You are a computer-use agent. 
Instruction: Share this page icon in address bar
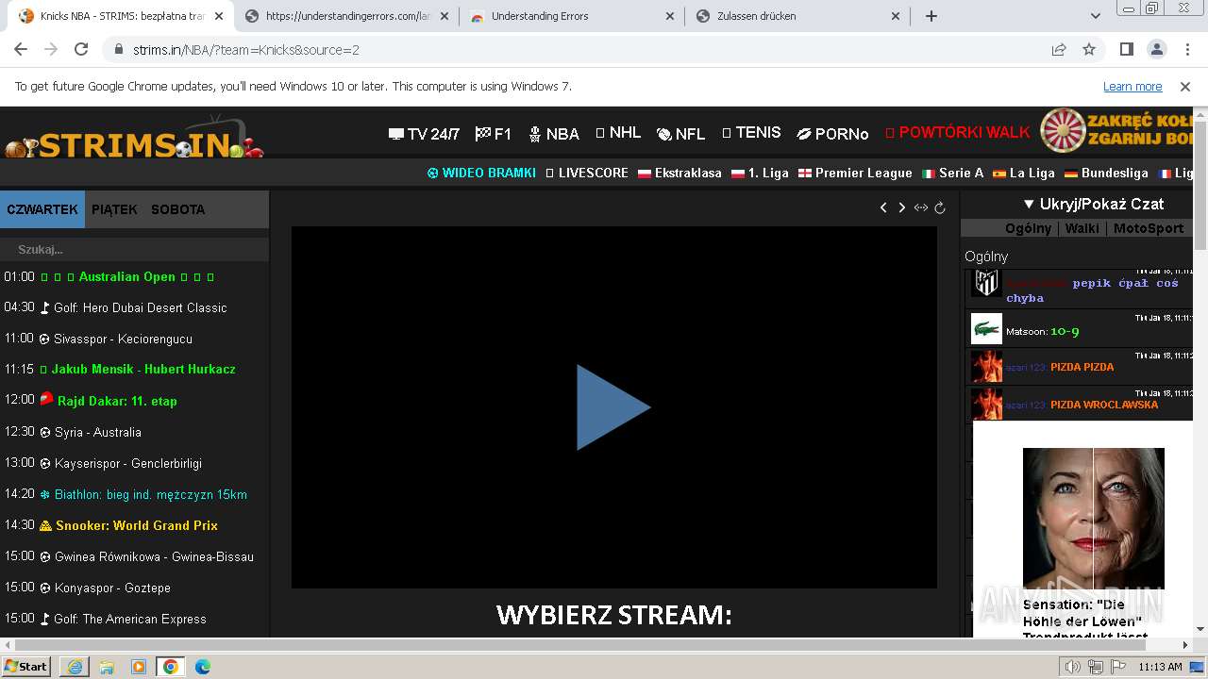(x=1059, y=49)
